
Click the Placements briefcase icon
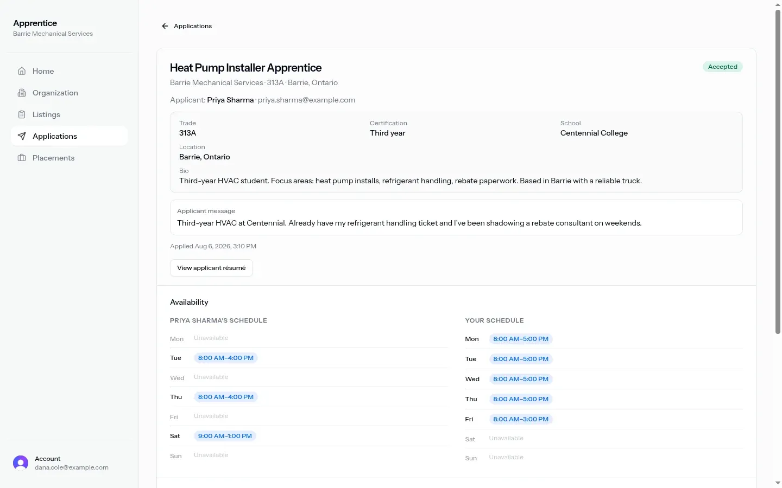[x=22, y=158]
